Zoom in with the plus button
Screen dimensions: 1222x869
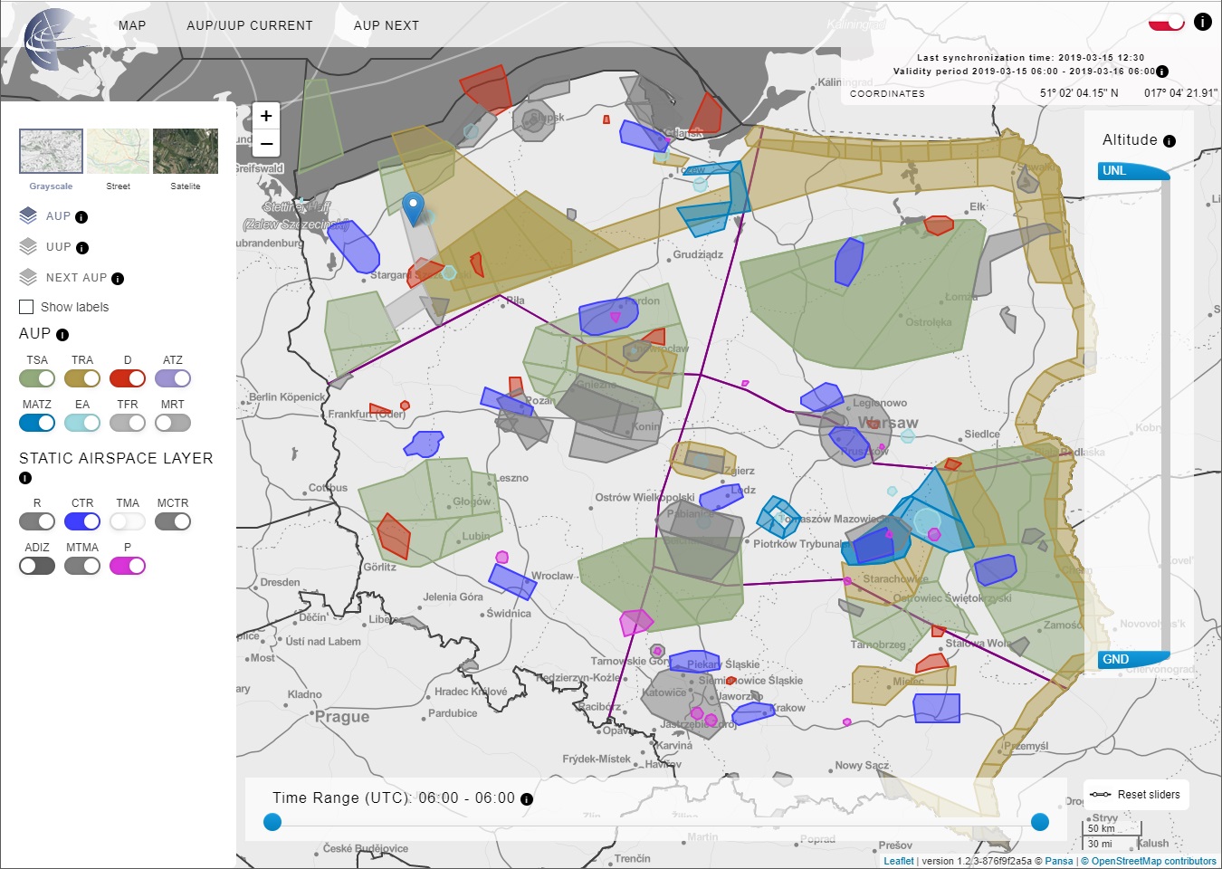click(x=266, y=116)
